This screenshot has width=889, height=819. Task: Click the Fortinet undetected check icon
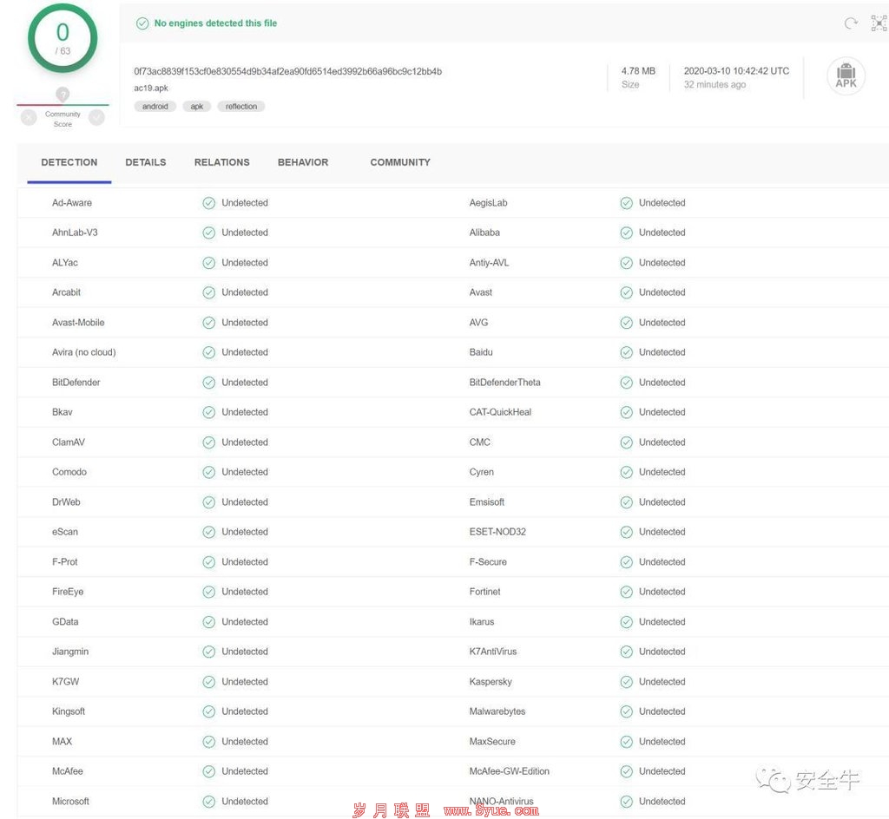tap(627, 592)
